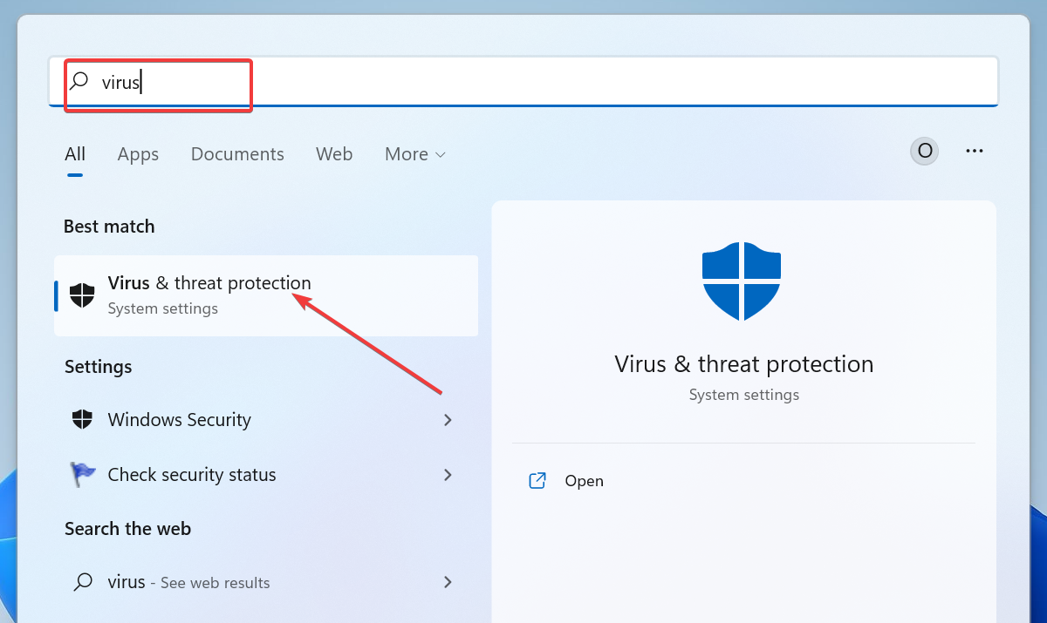Switch to the Apps tab
The width and height of the screenshot is (1047, 623).
137,154
